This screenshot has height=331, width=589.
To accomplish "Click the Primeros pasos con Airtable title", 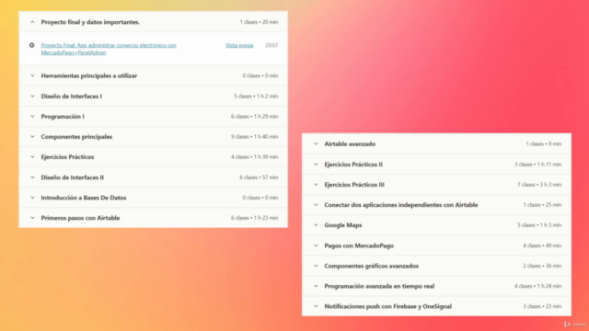I will [x=80, y=218].
